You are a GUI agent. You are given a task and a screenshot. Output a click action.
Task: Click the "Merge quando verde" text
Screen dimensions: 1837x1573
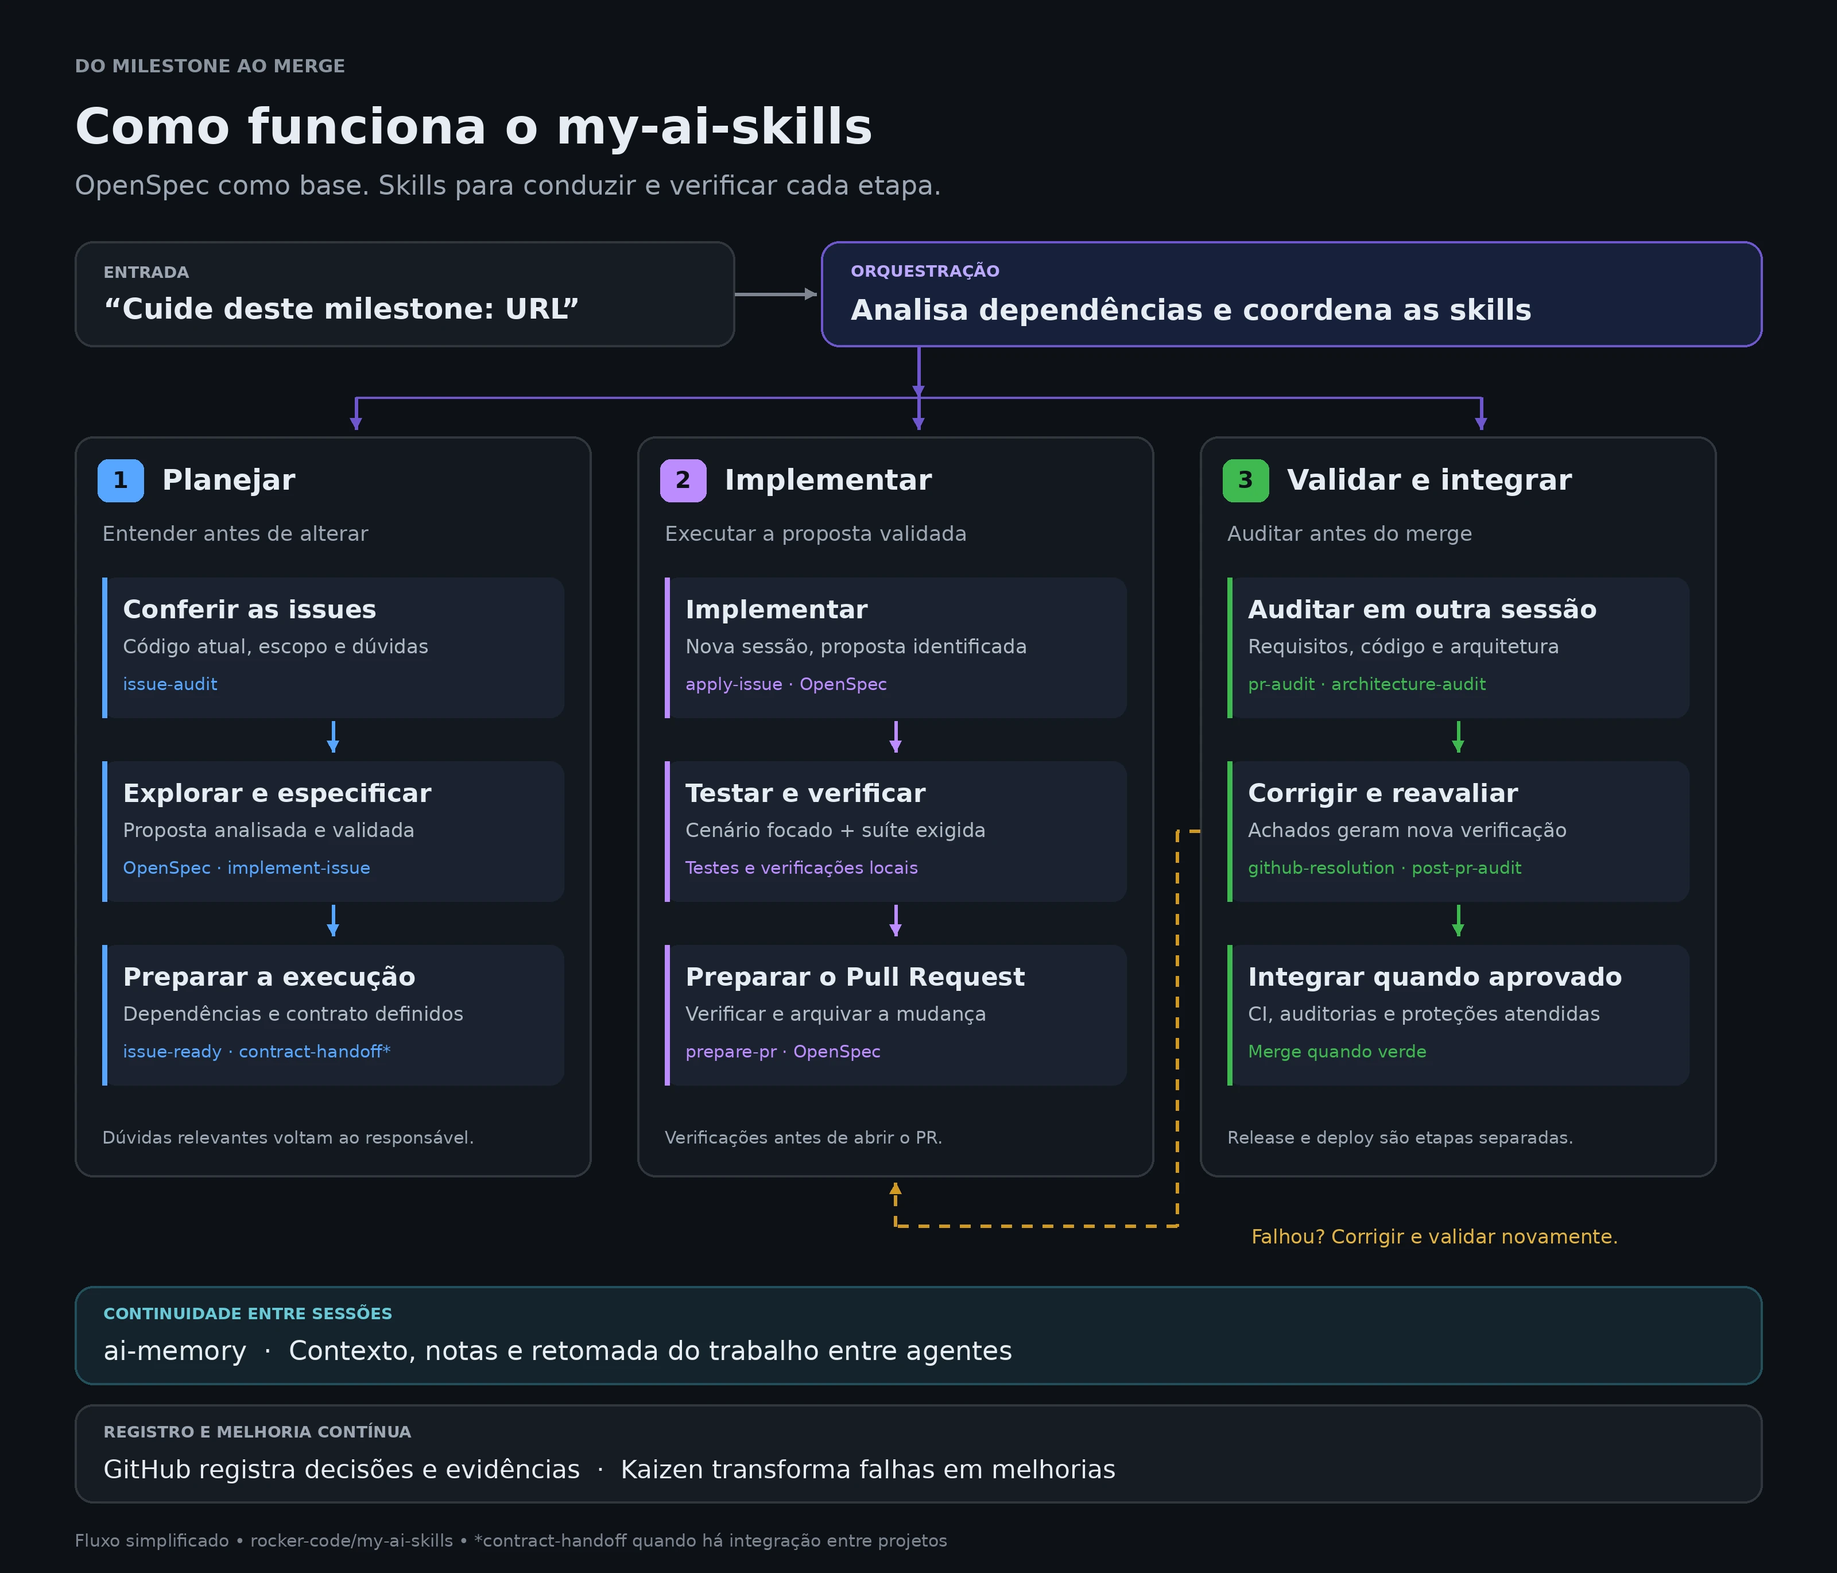click(1337, 1052)
